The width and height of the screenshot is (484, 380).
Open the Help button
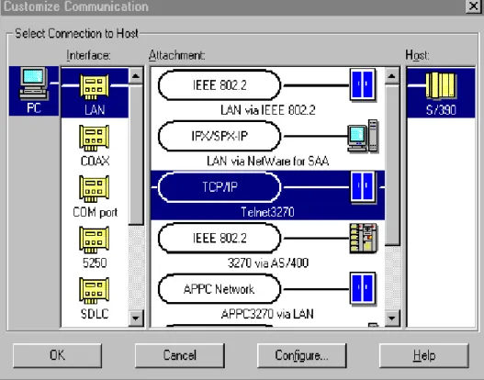pos(424,355)
